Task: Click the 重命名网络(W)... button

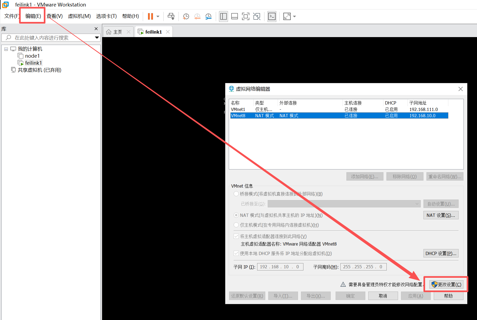Action: coord(445,177)
